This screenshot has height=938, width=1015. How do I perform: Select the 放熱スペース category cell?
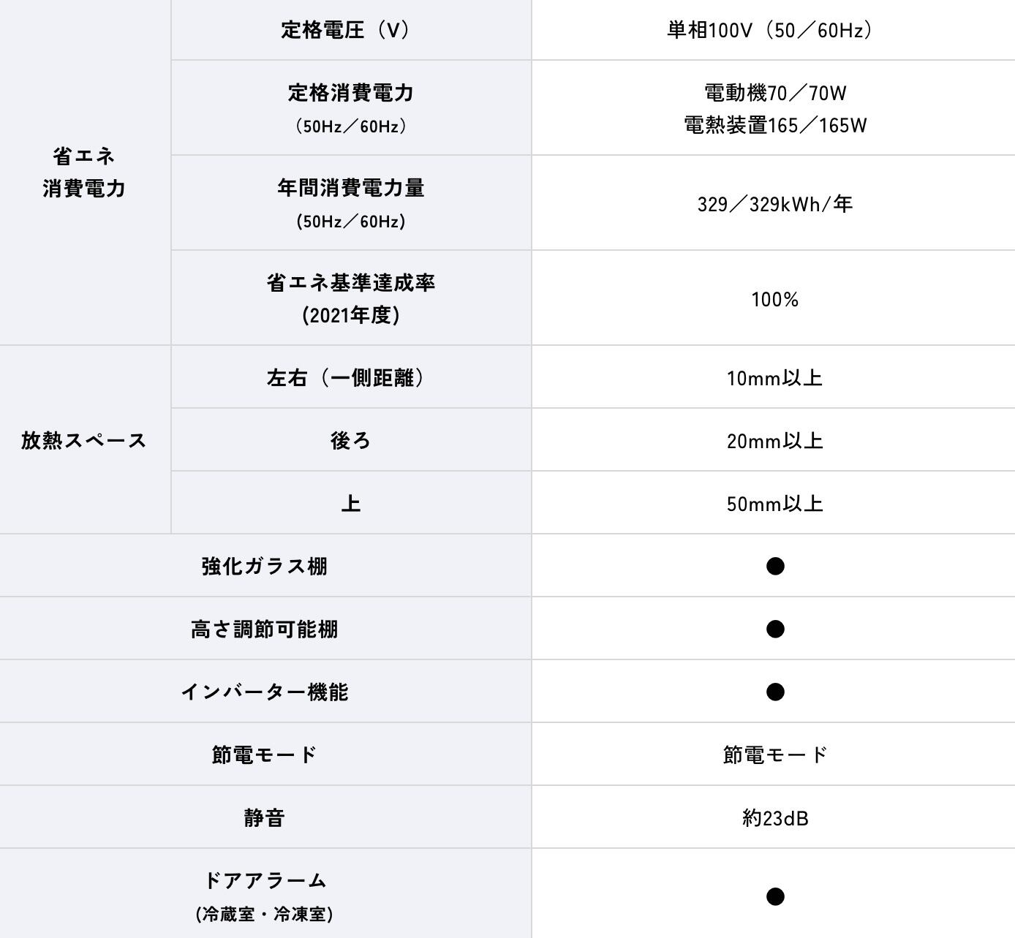85,440
